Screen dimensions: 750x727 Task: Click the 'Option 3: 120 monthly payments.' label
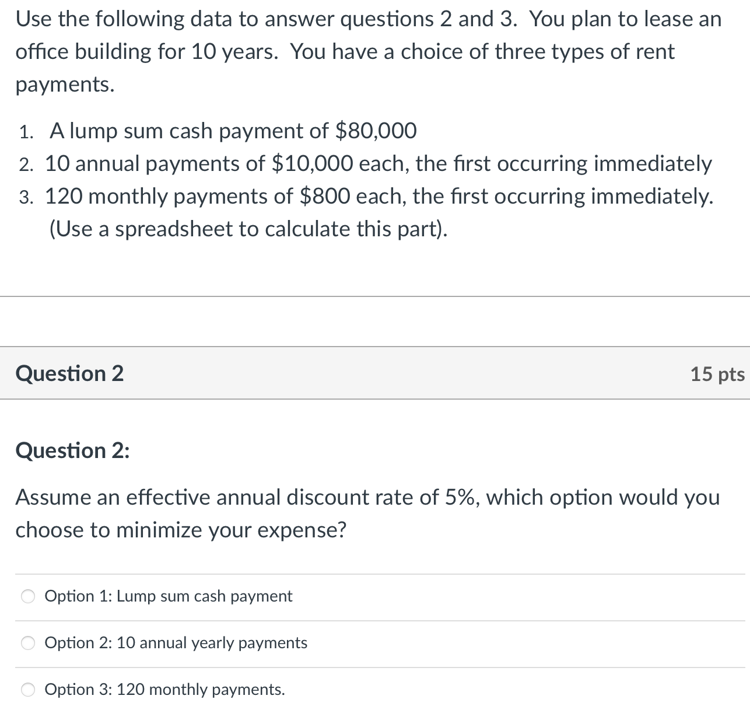coord(164,690)
